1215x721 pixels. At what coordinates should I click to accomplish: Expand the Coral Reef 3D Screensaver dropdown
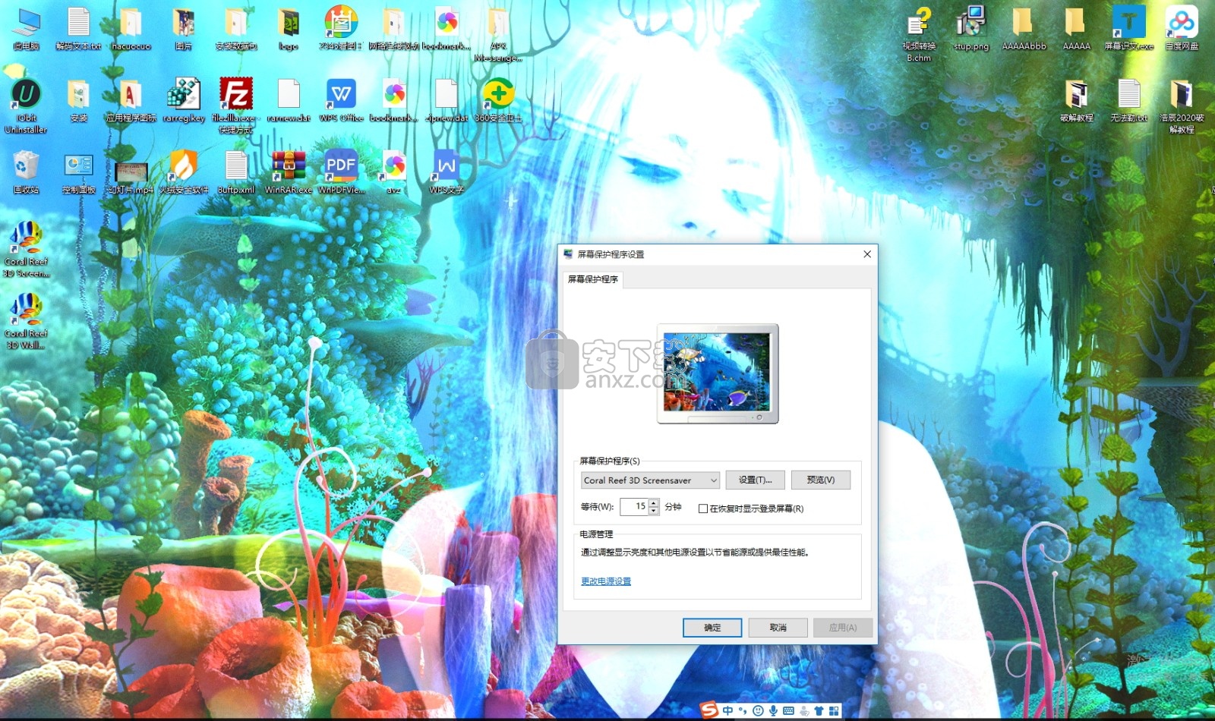[714, 480]
